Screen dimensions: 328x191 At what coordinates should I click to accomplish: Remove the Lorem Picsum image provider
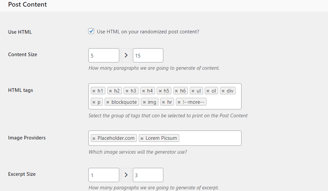point(142,138)
